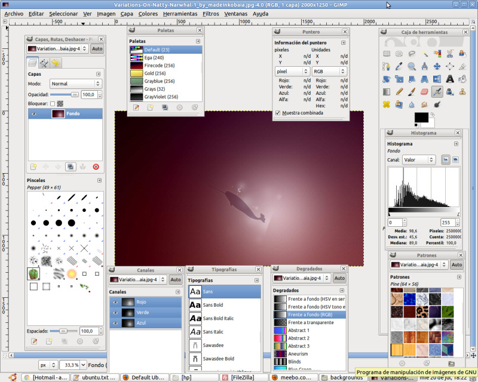The width and height of the screenshot is (478, 382).
Task: Select the Ink tool
Action: (x=450, y=92)
